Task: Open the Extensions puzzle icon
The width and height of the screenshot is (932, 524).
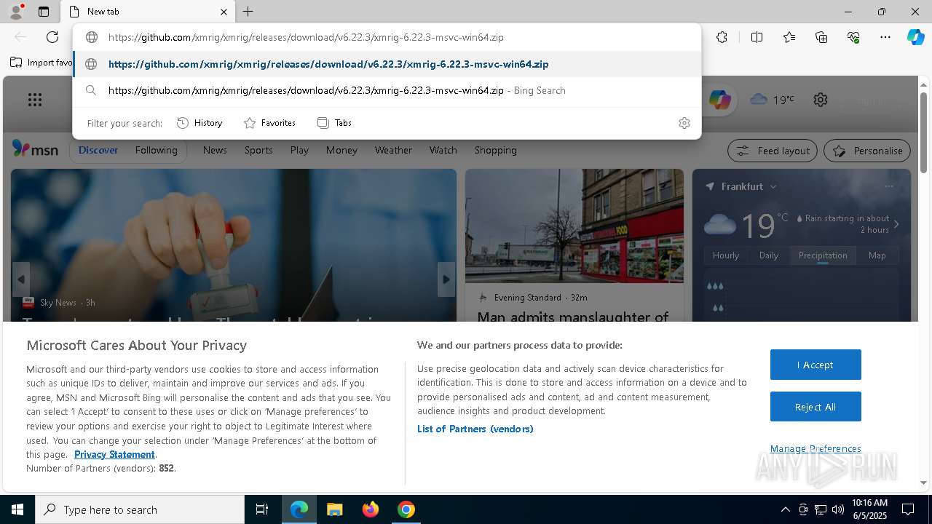Action: coord(722,37)
